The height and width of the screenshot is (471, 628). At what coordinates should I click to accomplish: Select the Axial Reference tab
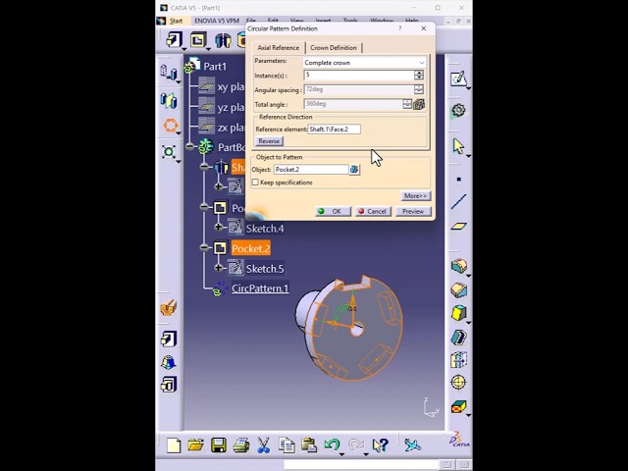(x=278, y=48)
